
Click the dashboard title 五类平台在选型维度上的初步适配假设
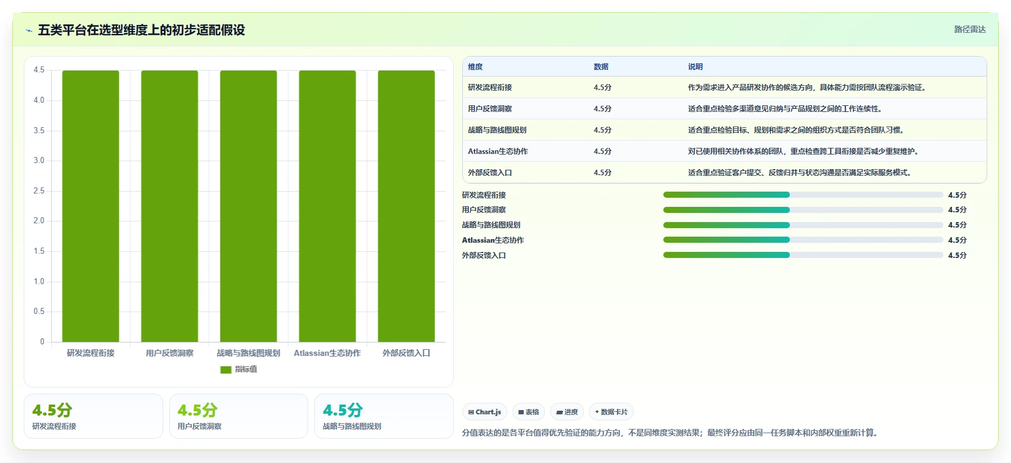tap(141, 30)
